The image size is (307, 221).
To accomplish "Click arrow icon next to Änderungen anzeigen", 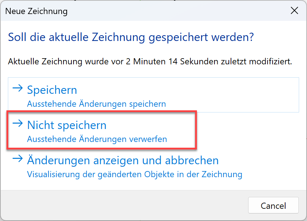I will coord(18,159).
